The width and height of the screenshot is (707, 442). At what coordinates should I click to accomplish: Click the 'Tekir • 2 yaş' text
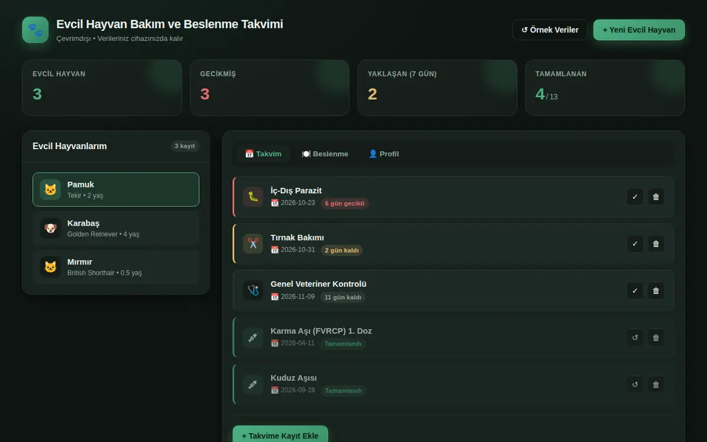pyautogui.click(x=85, y=196)
